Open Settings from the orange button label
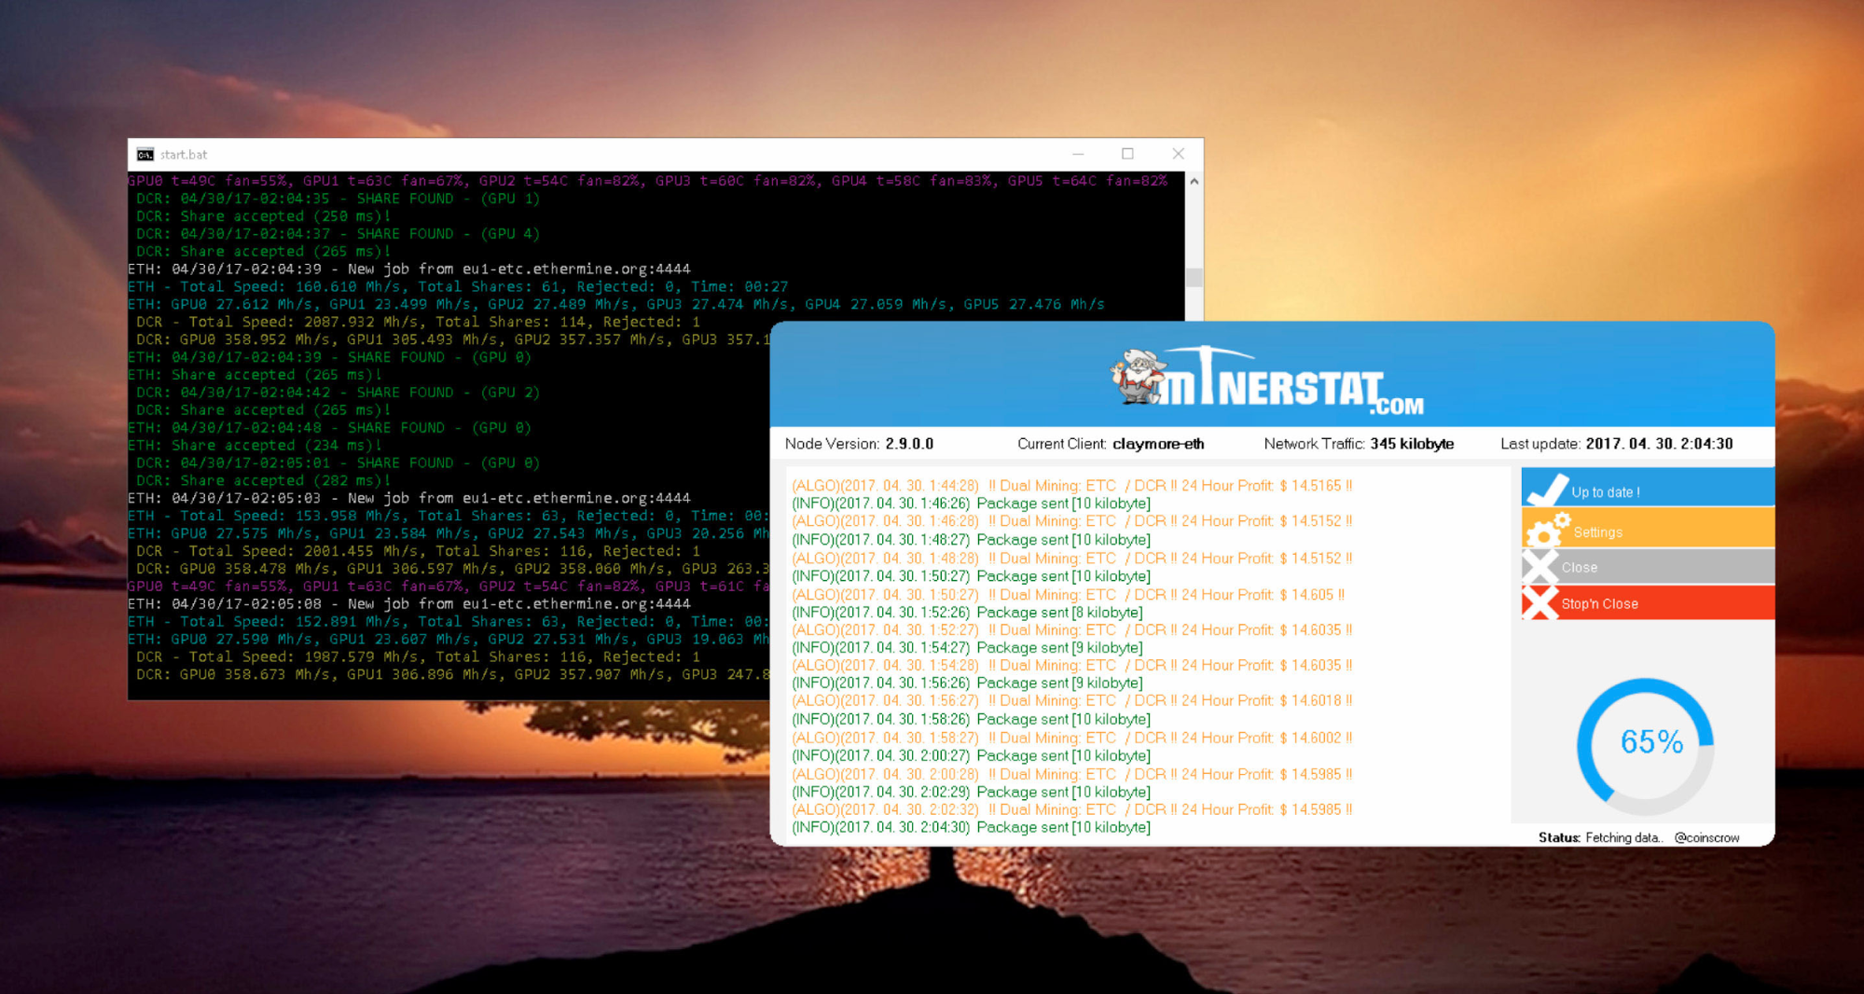Image resolution: width=1864 pixels, height=994 pixels. (x=1597, y=532)
